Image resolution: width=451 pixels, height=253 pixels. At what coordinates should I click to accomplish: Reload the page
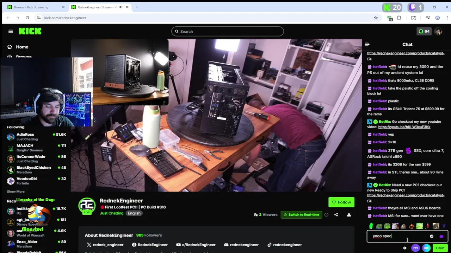(27, 18)
